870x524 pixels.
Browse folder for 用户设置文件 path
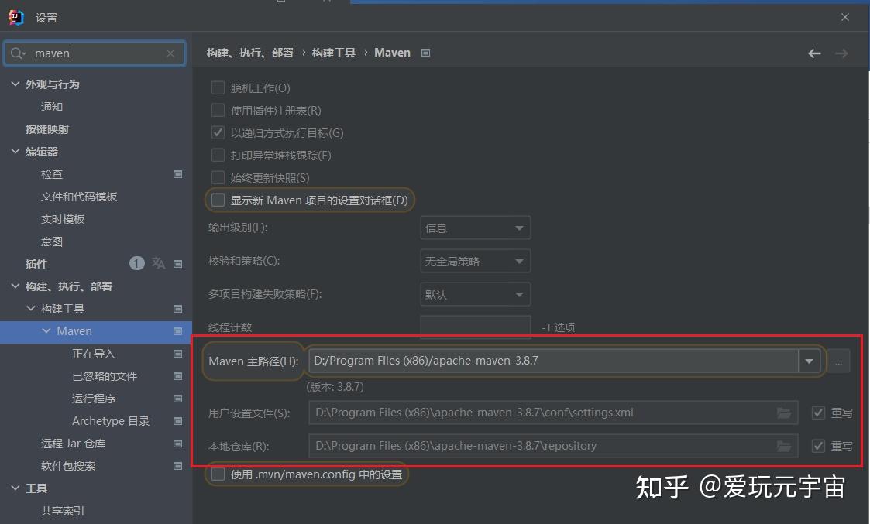(x=783, y=413)
